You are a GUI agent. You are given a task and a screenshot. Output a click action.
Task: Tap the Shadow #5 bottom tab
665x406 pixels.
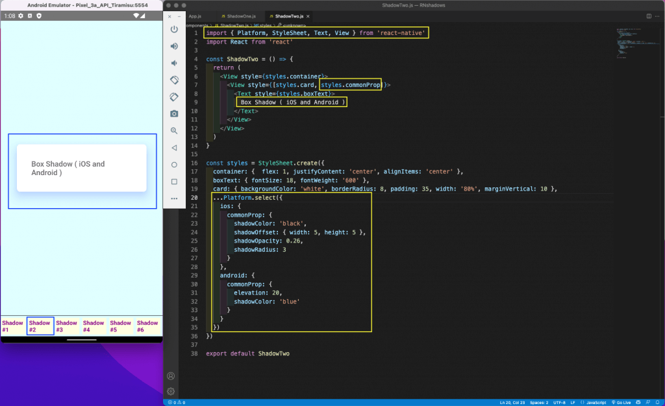coord(120,326)
